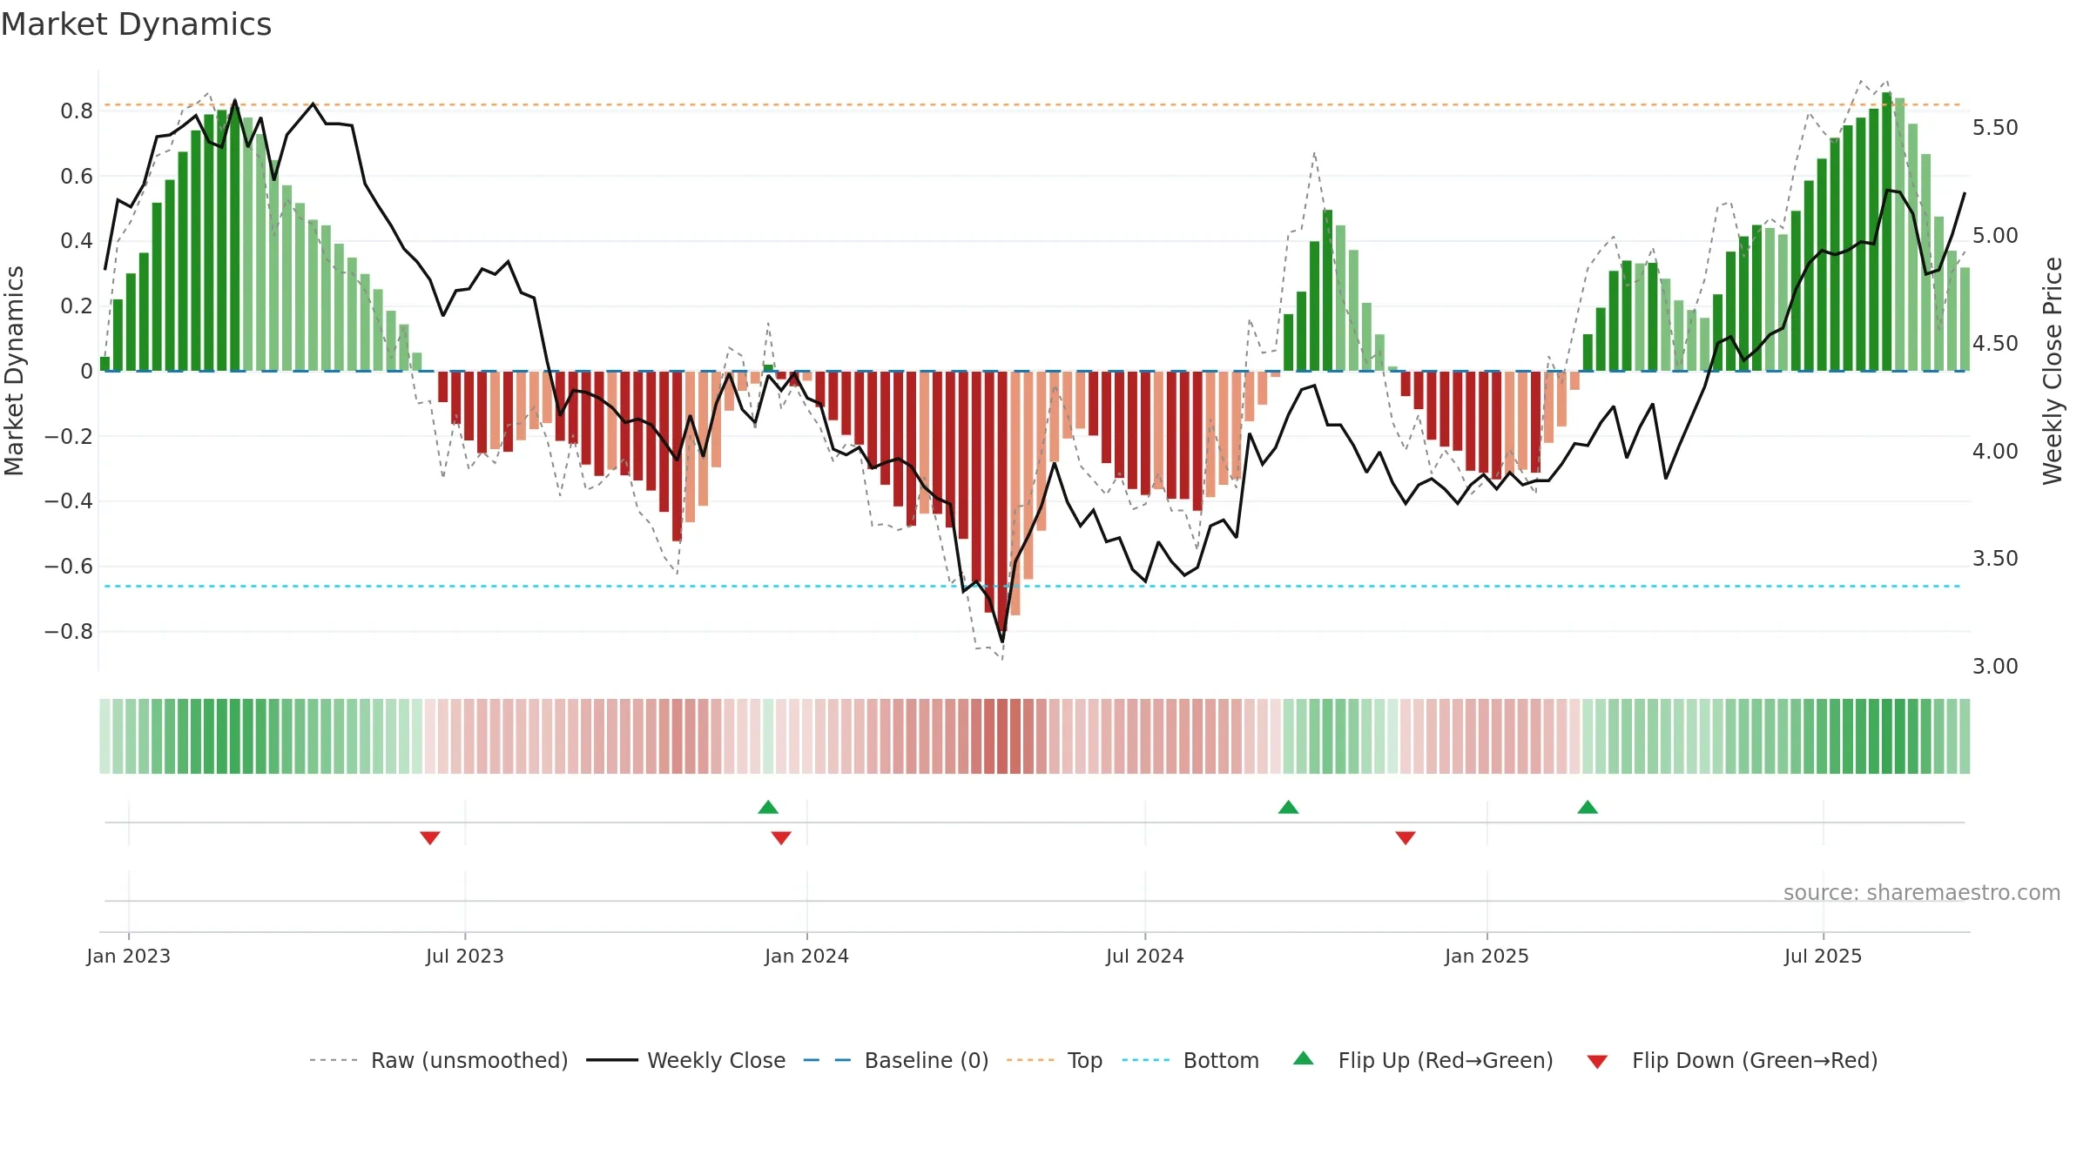Click the 0.6 left axis tick

pos(77,177)
